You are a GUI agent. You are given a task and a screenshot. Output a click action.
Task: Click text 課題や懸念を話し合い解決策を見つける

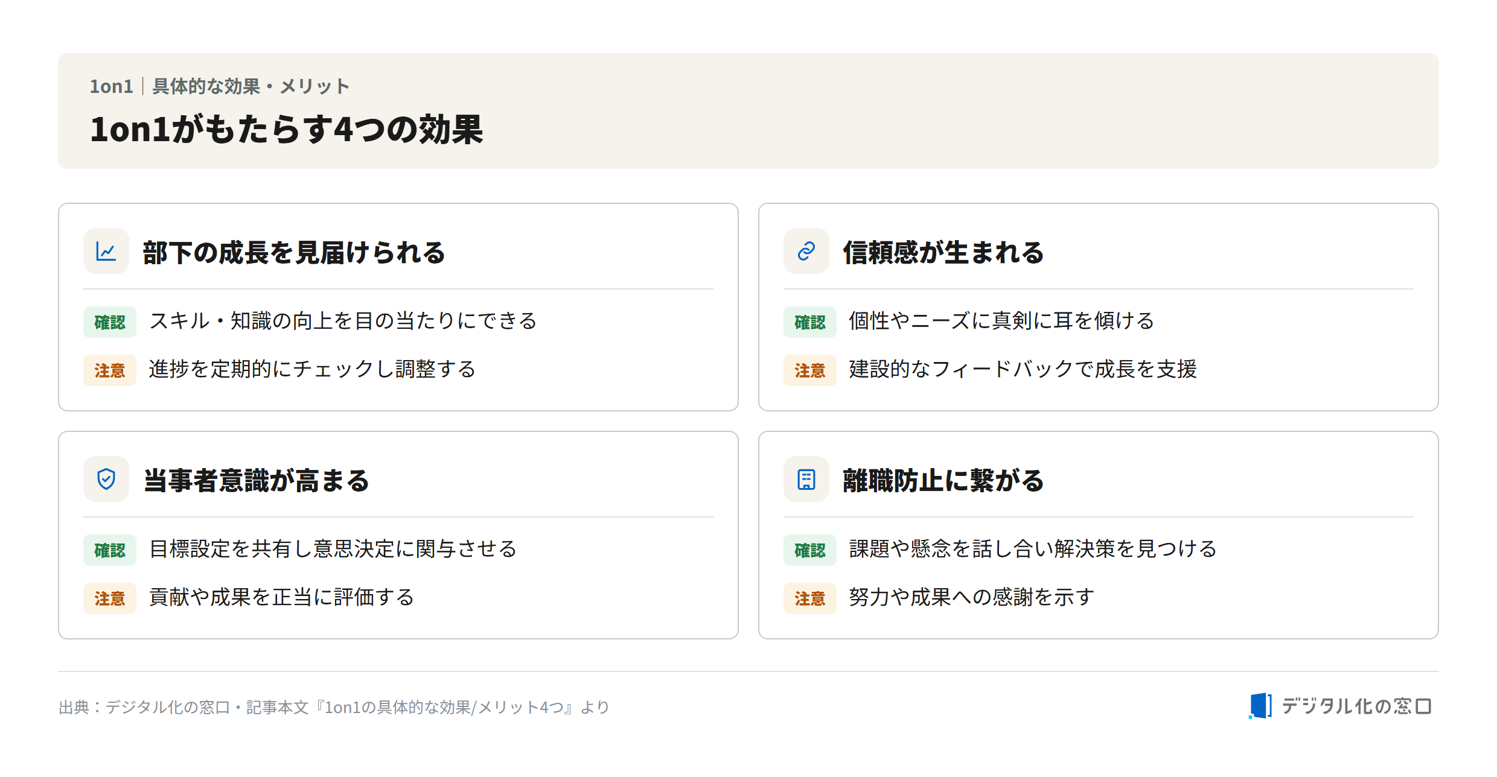tap(1033, 549)
